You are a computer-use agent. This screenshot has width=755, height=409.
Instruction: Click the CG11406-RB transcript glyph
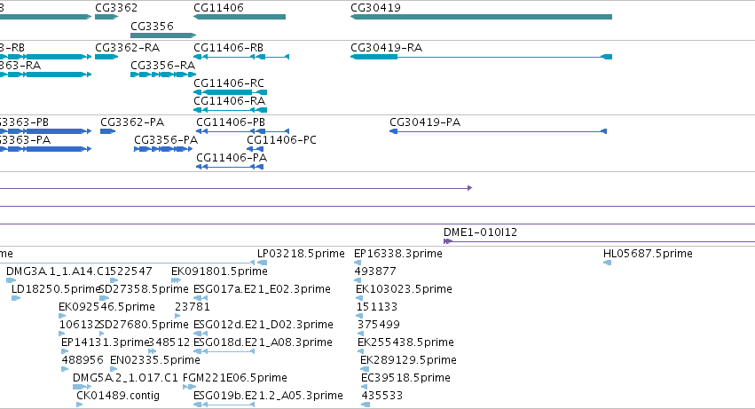point(241,57)
